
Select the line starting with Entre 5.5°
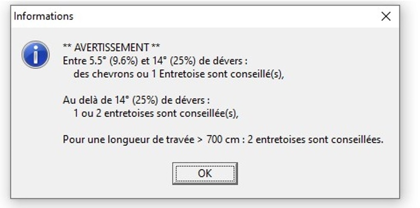tap(155, 61)
